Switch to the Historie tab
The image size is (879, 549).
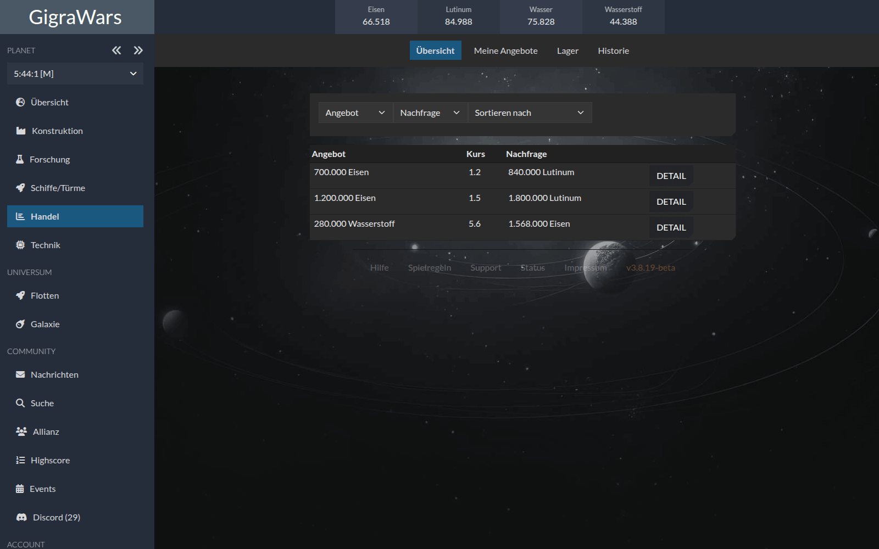click(613, 51)
